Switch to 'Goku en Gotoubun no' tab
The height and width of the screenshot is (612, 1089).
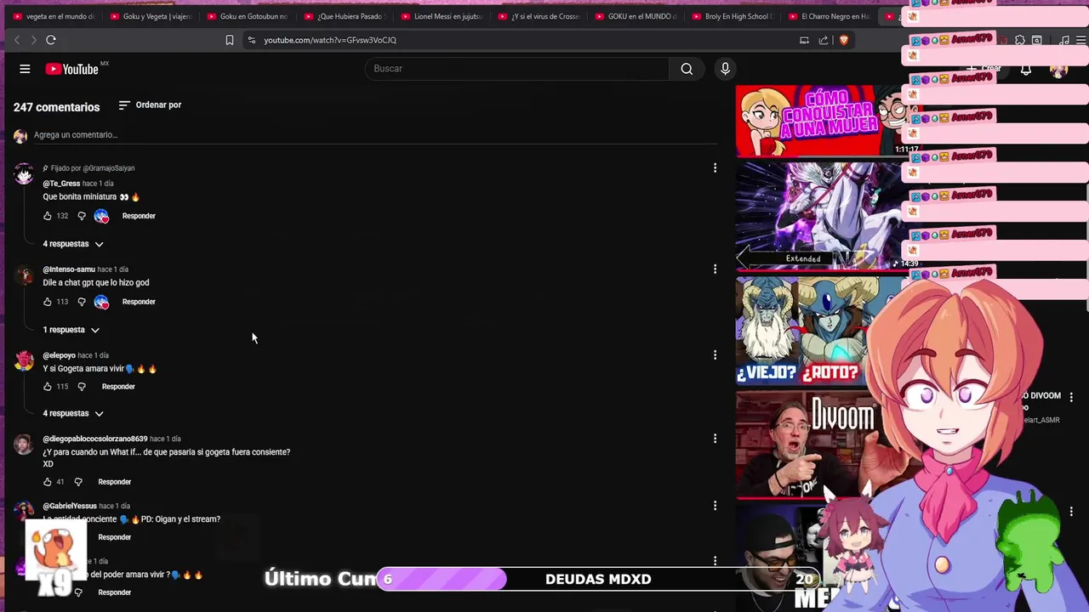(x=249, y=16)
